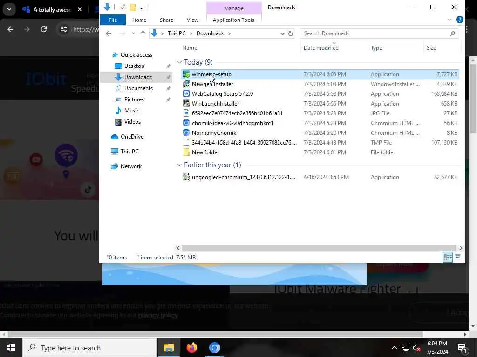This screenshot has width=477, height=357.
Task: Click the Manage contextual tab
Action: [x=234, y=8]
